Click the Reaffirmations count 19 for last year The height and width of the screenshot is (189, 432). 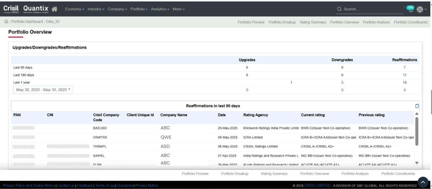point(405,83)
